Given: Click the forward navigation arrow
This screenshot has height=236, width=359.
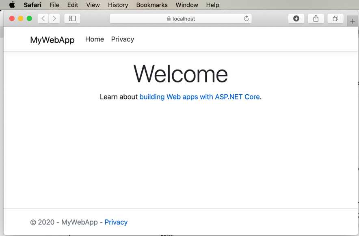Looking at the screenshot, I should tap(54, 18).
